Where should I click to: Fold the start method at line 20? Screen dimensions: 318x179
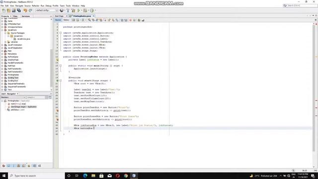[61, 81]
